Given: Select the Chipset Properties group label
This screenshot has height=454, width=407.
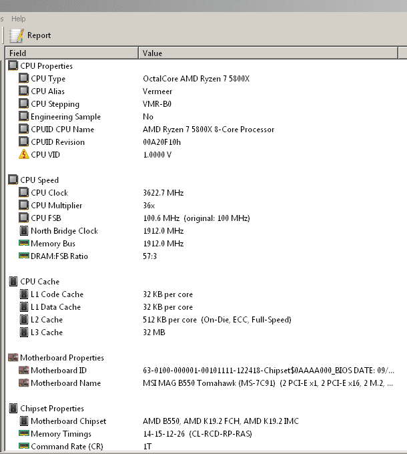Looking at the screenshot, I should point(52,409).
